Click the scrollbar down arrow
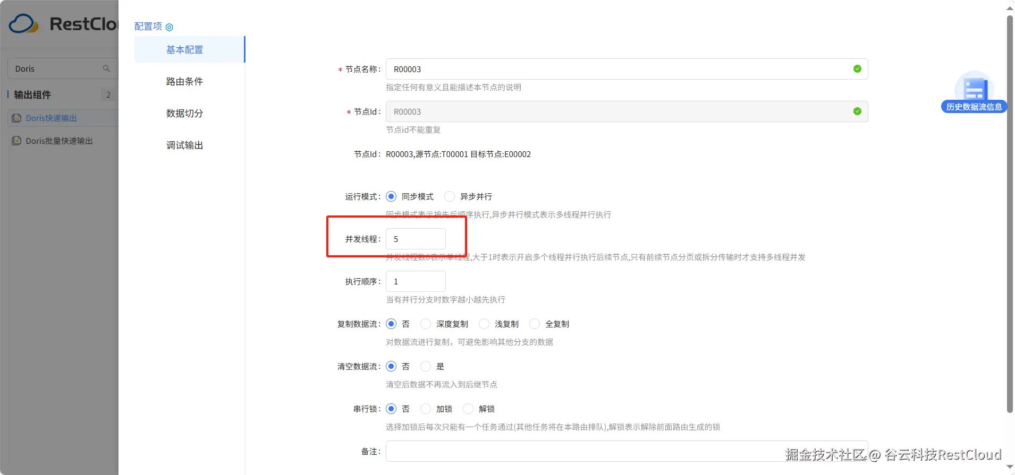1015x475 pixels. coord(1010,467)
